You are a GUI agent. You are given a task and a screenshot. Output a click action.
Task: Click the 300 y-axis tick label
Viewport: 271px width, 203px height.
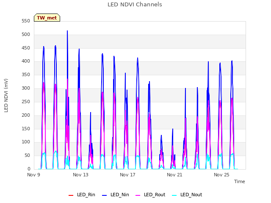[26, 88]
